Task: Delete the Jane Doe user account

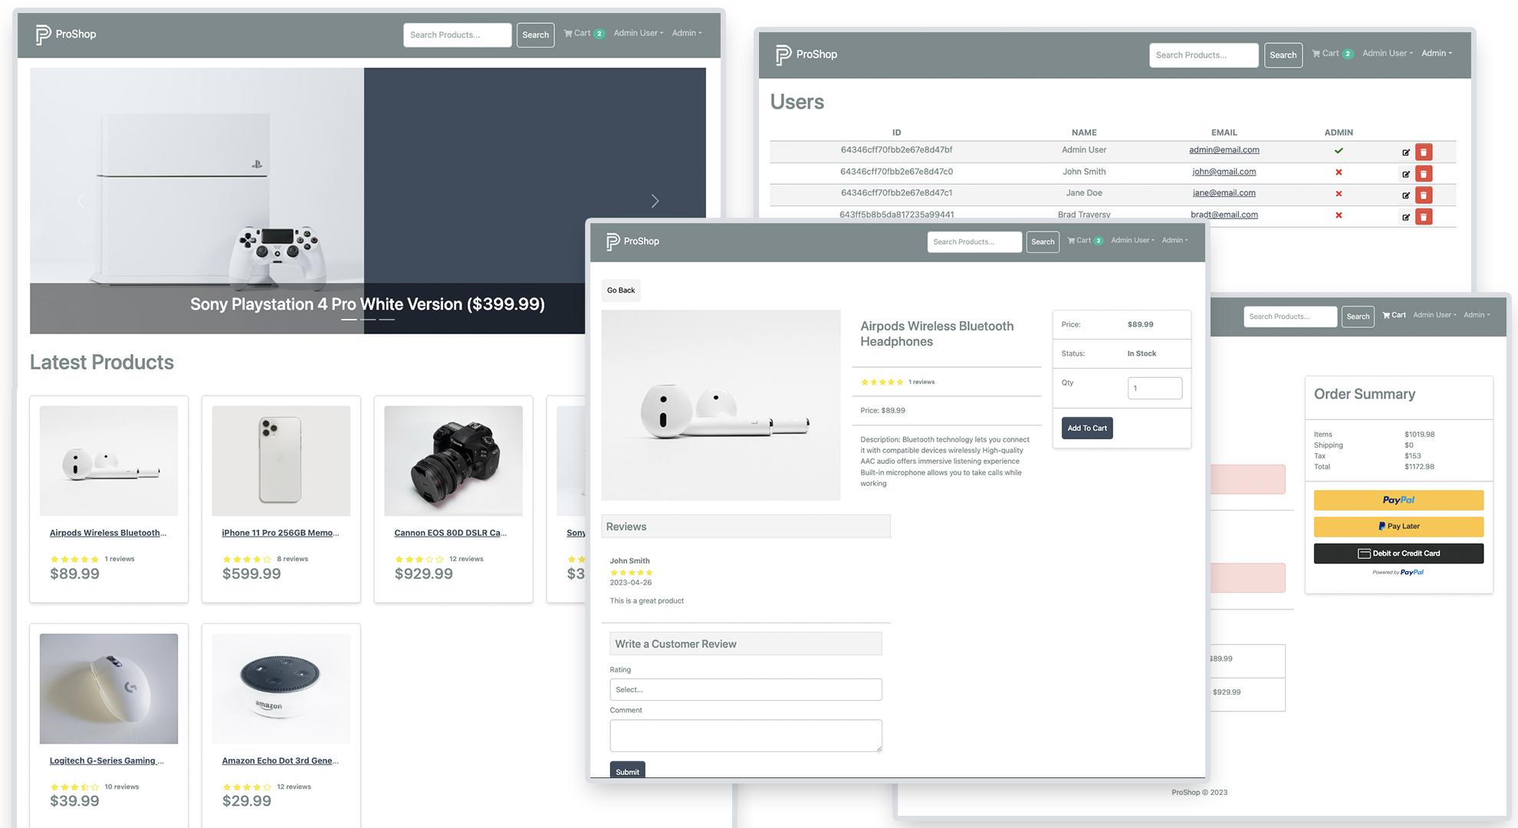Action: (x=1424, y=195)
